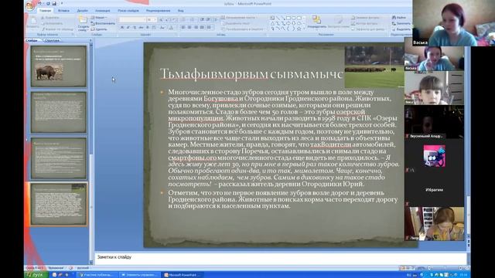Viewport: 495px width, 278px height.
Task: Toggle underline formatting (Ч)
Action: point(135,28)
